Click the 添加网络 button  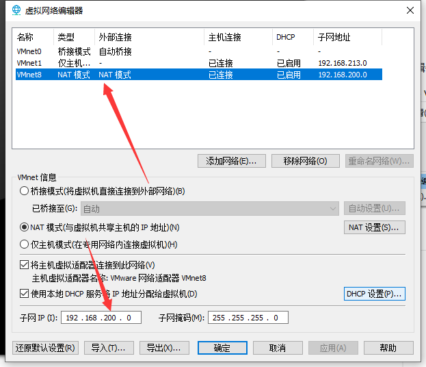[231, 161]
